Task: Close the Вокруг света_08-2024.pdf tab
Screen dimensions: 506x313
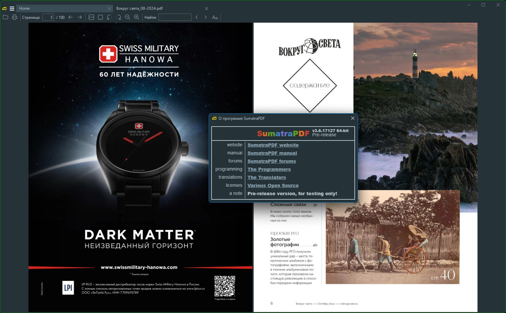Action: tap(206, 8)
